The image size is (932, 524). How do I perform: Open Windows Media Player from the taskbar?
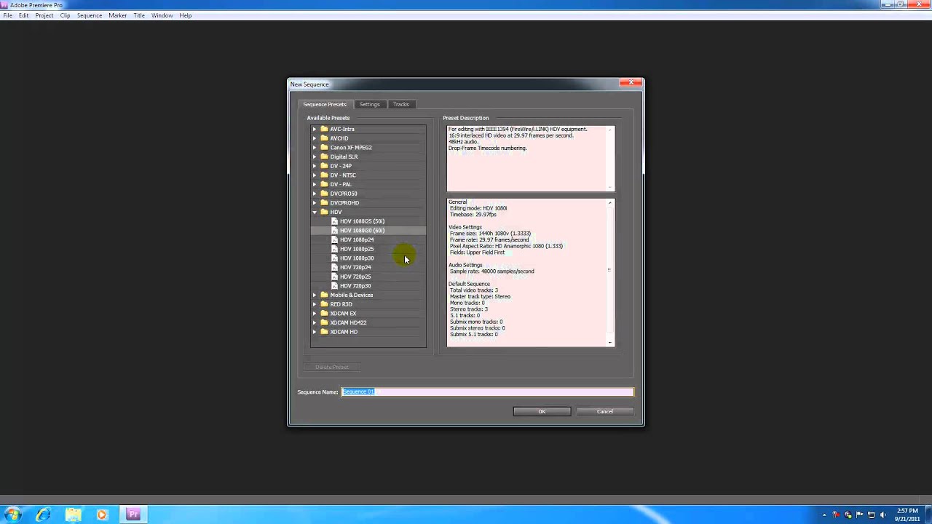pos(102,515)
